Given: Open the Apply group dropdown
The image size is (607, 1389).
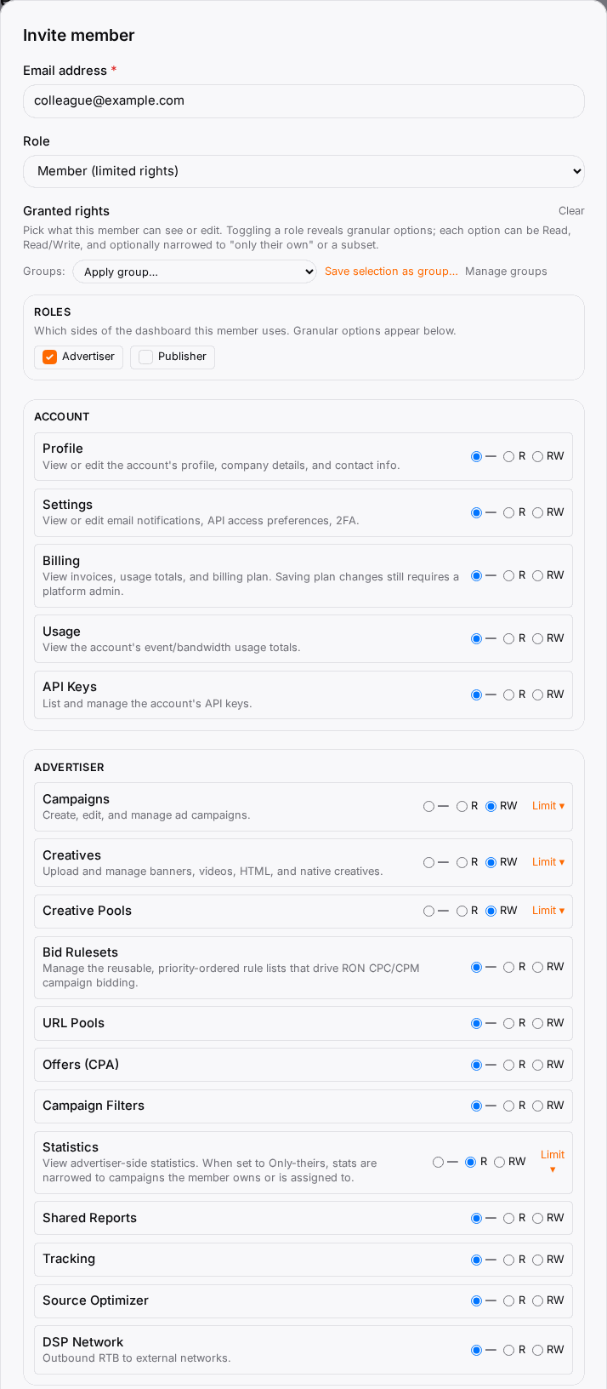Looking at the screenshot, I should 195,272.
